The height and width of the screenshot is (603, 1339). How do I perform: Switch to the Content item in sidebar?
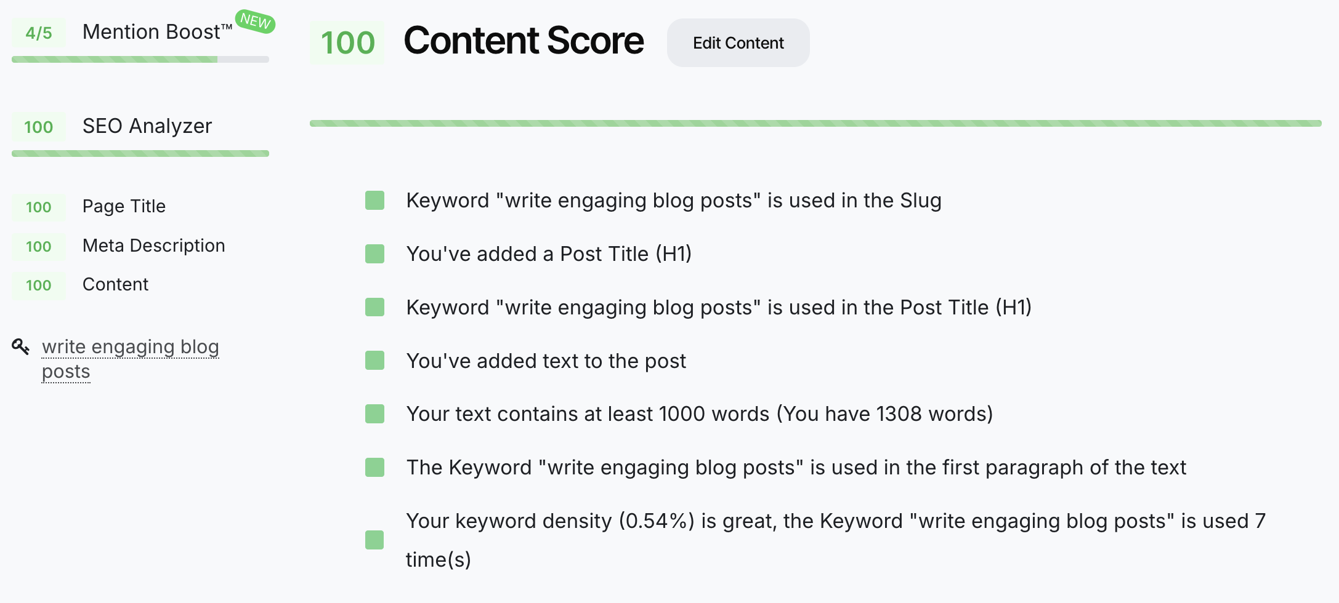point(115,284)
